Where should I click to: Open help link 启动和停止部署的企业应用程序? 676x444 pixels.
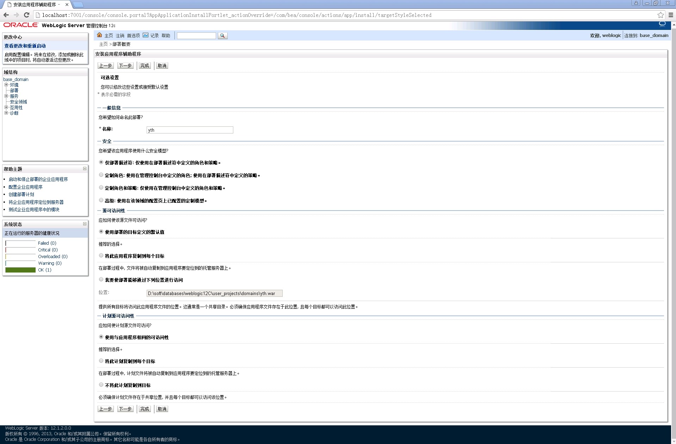tap(38, 179)
